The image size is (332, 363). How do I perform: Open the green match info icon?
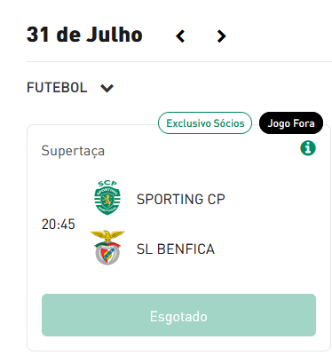point(308,148)
